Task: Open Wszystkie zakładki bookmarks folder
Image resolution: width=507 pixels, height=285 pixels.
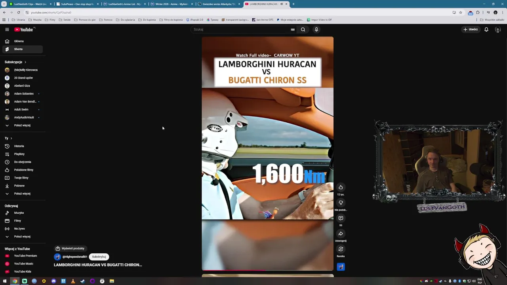Action: tap(492, 20)
